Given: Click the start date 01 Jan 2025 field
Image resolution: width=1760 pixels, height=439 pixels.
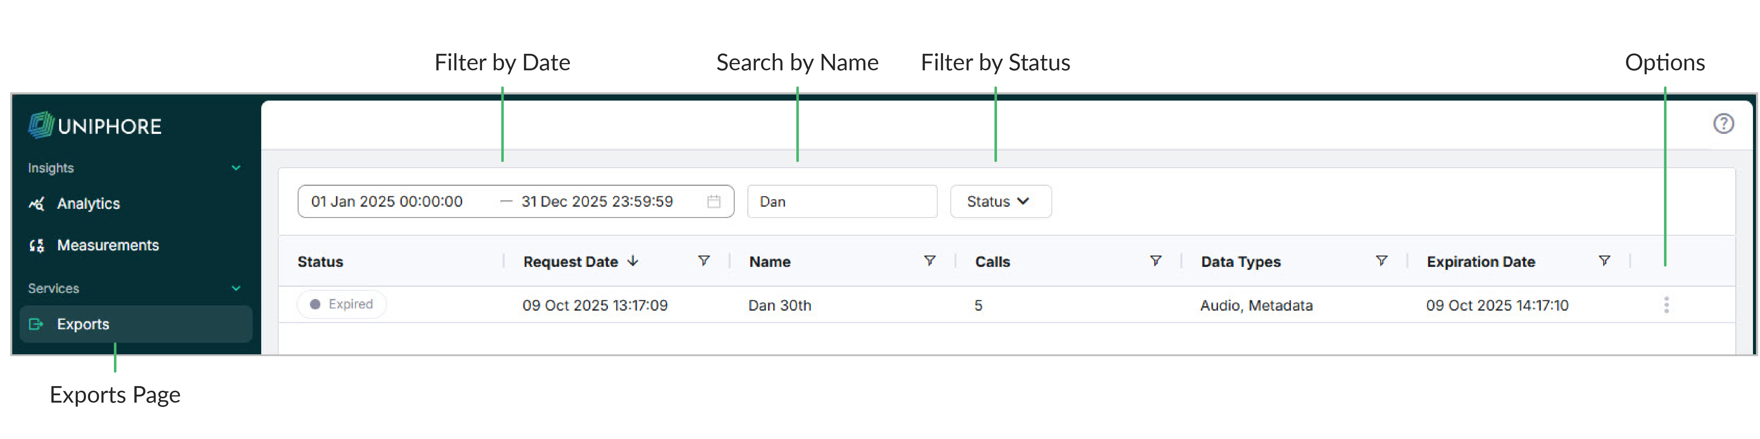Looking at the screenshot, I should pos(387,202).
